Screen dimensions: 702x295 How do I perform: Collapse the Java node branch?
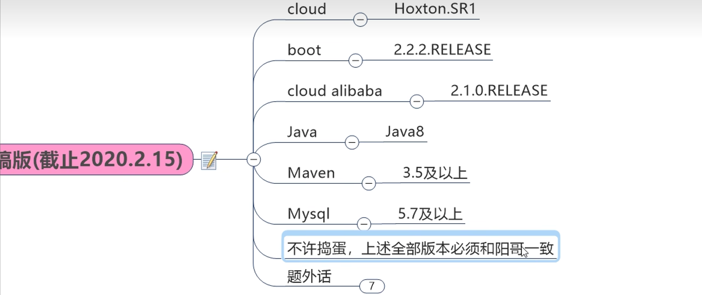coord(351,142)
